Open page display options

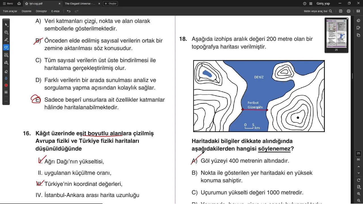point(358,187)
